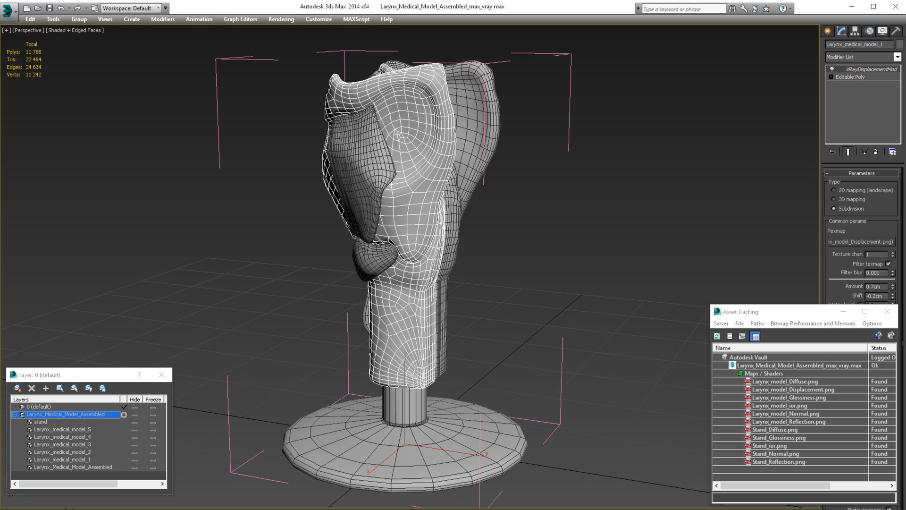Open Asset Tracking Paths menu
This screenshot has height=510, width=906.
point(757,323)
